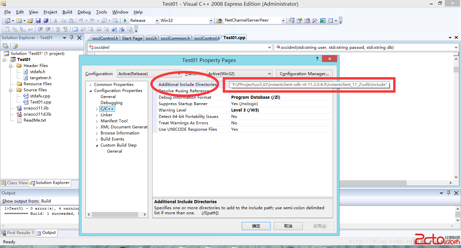This screenshot has height=248, width=461.
Task: Click the Save All toolbar icon
Action: tap(46, 21)
